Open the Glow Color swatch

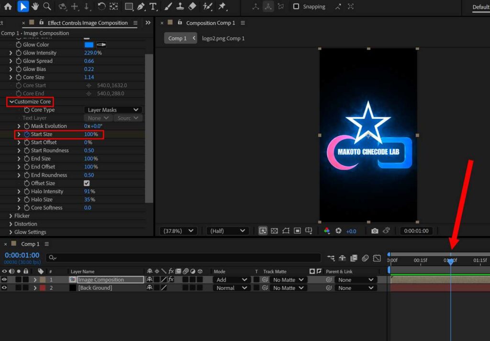pos(89,45)
